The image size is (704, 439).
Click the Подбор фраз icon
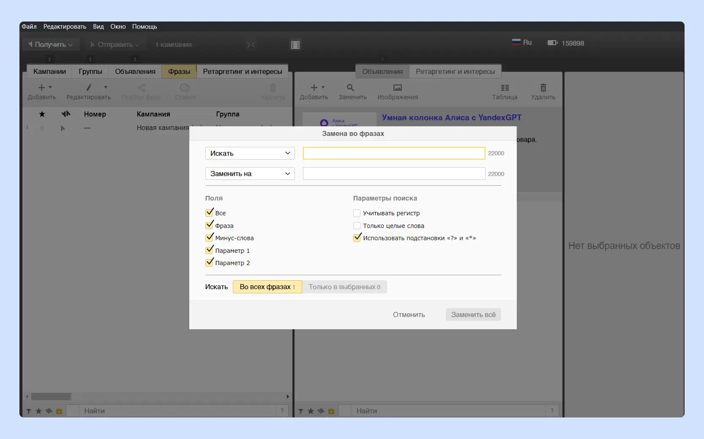pos(141,87)
